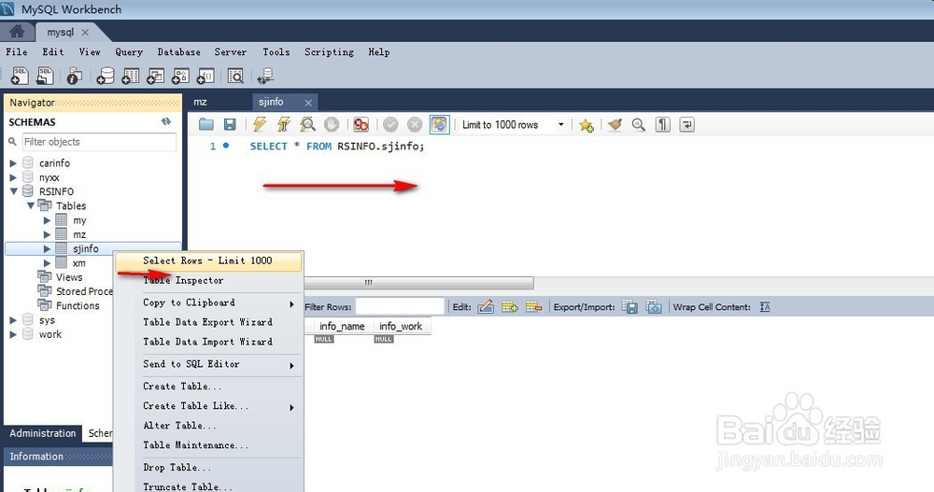934x492 pixels.
Task: Execute the query with lightning icon
Action: click(x=259, y=124)
